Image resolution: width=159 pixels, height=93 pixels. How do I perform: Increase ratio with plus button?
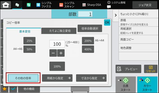click(x=61, y=53)
